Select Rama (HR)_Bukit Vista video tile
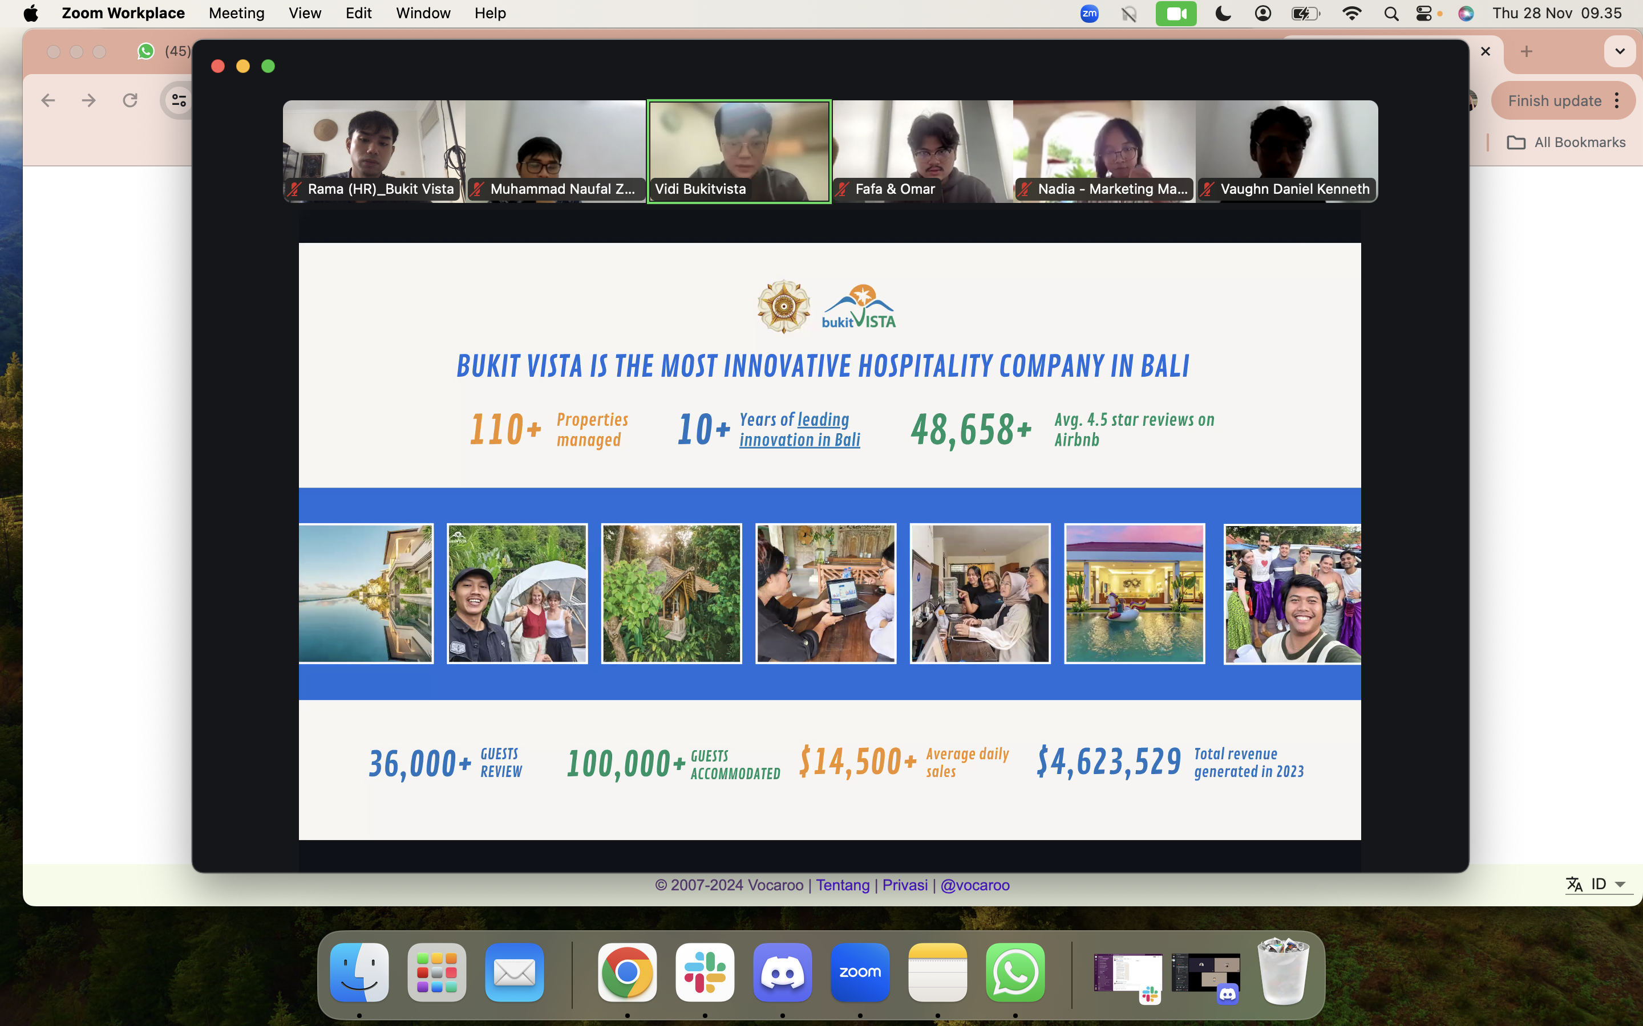This screenshot has width=1643, height=1026. [374, 151]
